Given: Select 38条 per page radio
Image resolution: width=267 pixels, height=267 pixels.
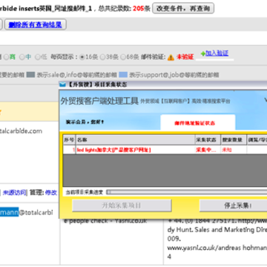Looking at the screenshot, I should click(103, 57).
